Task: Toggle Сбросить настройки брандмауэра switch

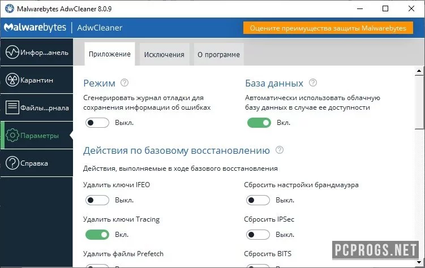Action: [257, 200]
